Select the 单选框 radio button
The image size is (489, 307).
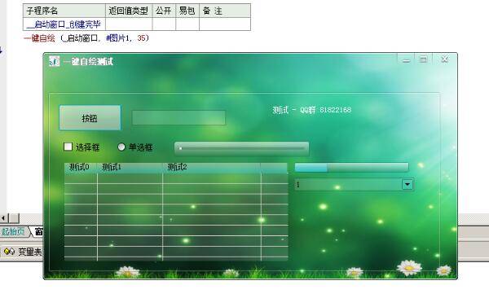(121, 147)
